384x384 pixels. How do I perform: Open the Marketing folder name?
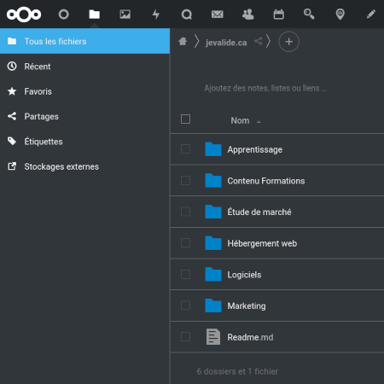click(247, 306)
